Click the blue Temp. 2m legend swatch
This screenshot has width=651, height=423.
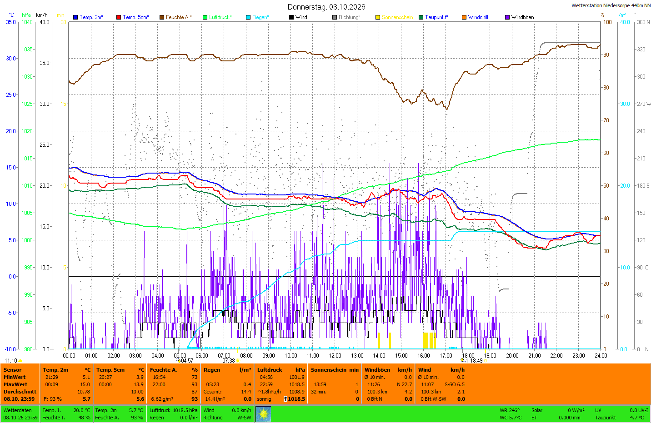(75, 17)
